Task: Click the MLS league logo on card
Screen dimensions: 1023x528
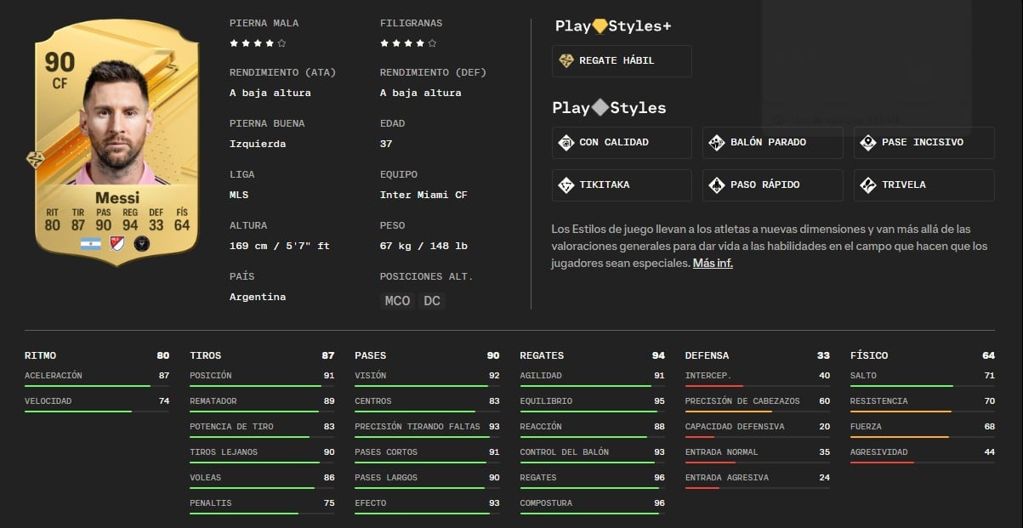Action: click(117, 244)
